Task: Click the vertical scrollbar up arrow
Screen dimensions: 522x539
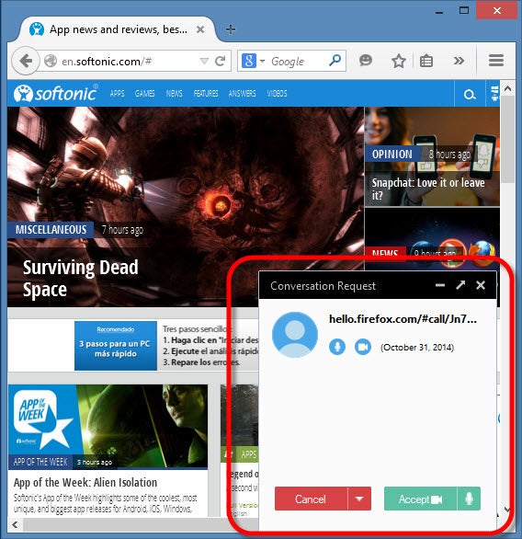Action: coord(507,88)
